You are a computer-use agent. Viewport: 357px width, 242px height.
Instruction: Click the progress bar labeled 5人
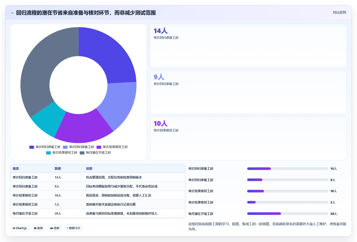287,202
